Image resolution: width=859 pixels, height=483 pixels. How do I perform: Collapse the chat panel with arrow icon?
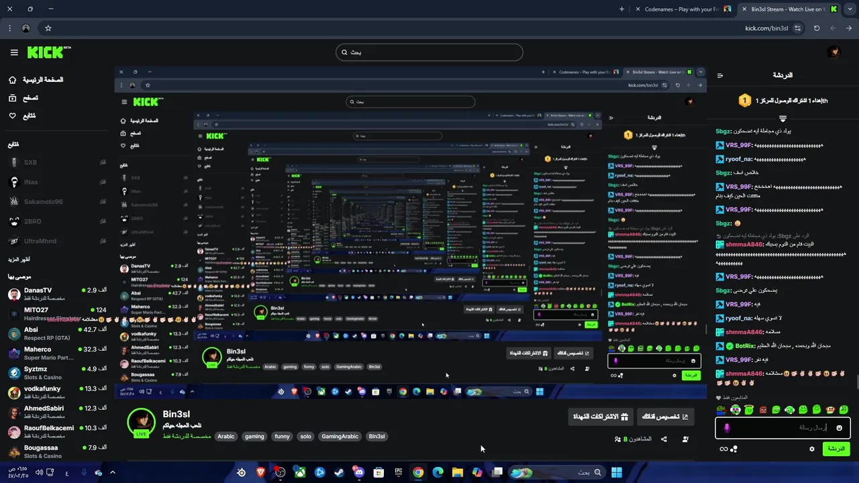coord(720,76)
